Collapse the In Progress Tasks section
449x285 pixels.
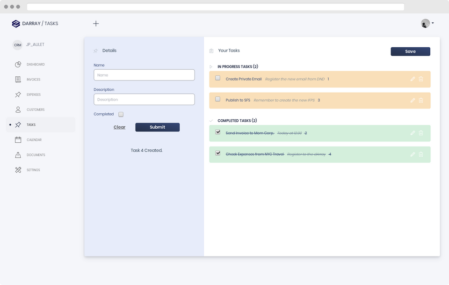point(211,67)
